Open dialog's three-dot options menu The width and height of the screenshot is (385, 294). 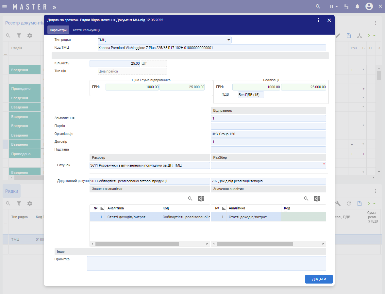point(318,20)
